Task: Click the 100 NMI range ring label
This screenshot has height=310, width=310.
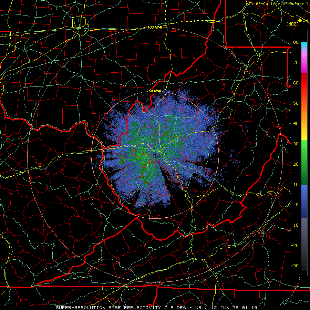Action: pos(155,27)
